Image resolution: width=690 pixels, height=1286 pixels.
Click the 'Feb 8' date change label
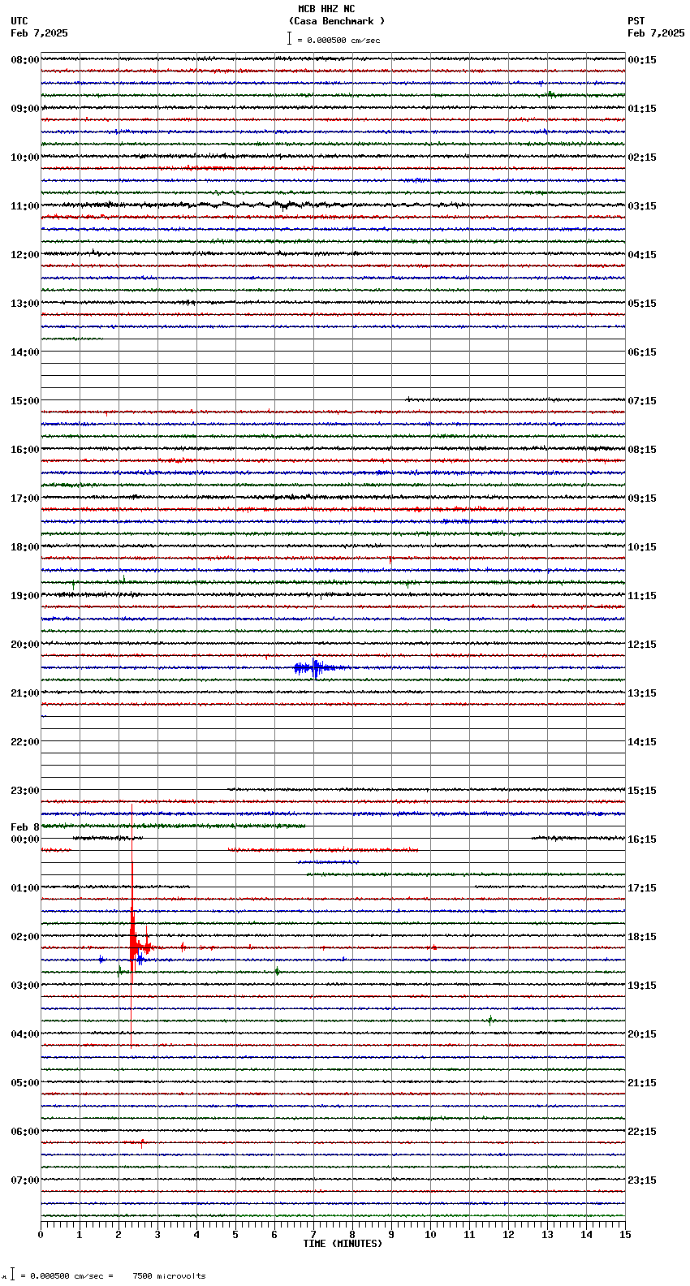[25, 827]
